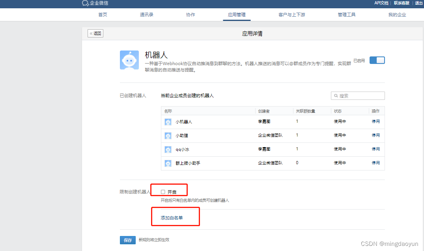Click the search magnifier icon
The width and height of the screenshot is (424, 251).
click(x=336, y=96)
